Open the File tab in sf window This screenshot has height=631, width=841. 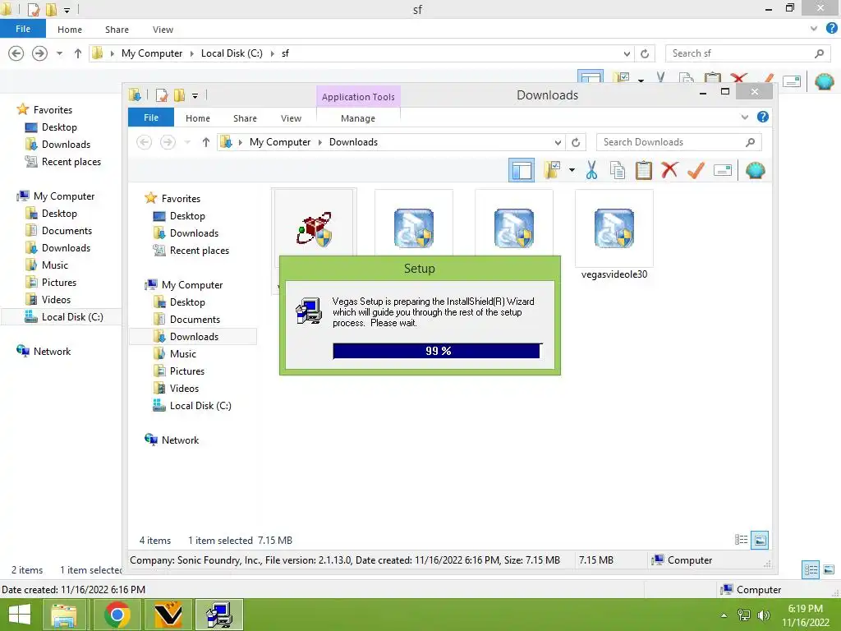(22, 29)
